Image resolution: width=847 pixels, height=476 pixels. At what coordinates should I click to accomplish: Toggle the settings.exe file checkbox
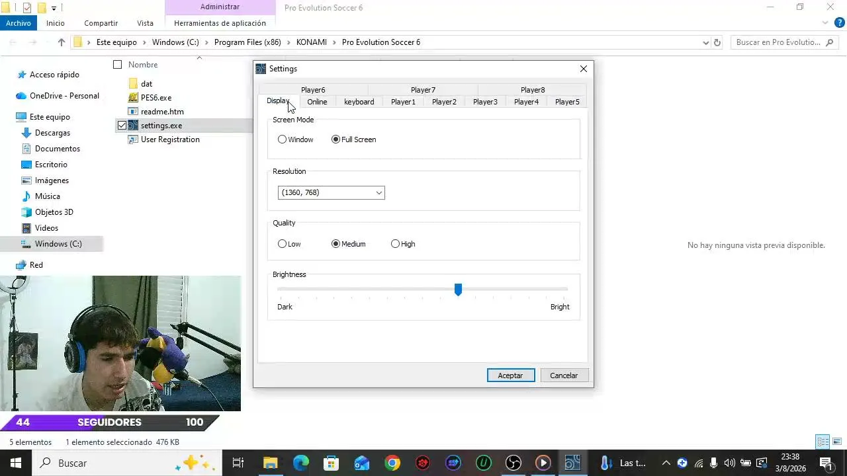(122, 126)
